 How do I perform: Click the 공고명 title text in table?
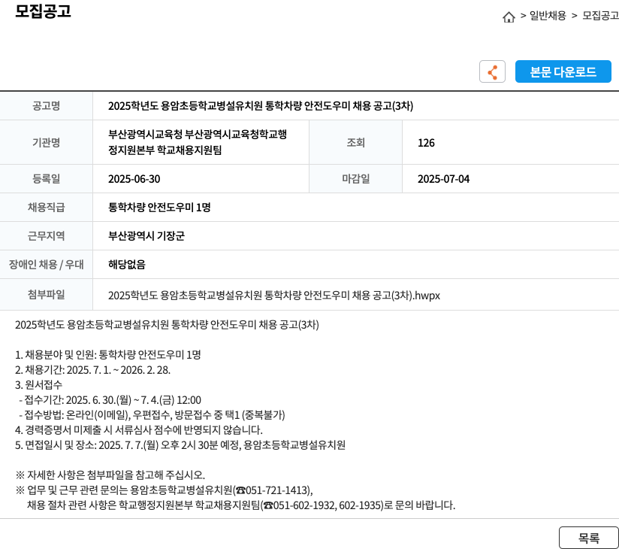[261, 106]
